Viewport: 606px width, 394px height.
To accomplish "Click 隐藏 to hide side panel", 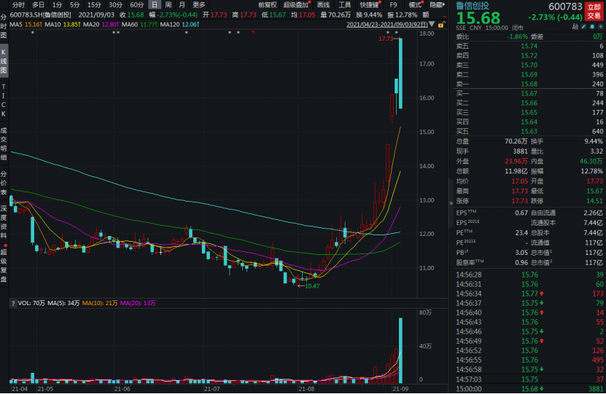I will 437,4.
